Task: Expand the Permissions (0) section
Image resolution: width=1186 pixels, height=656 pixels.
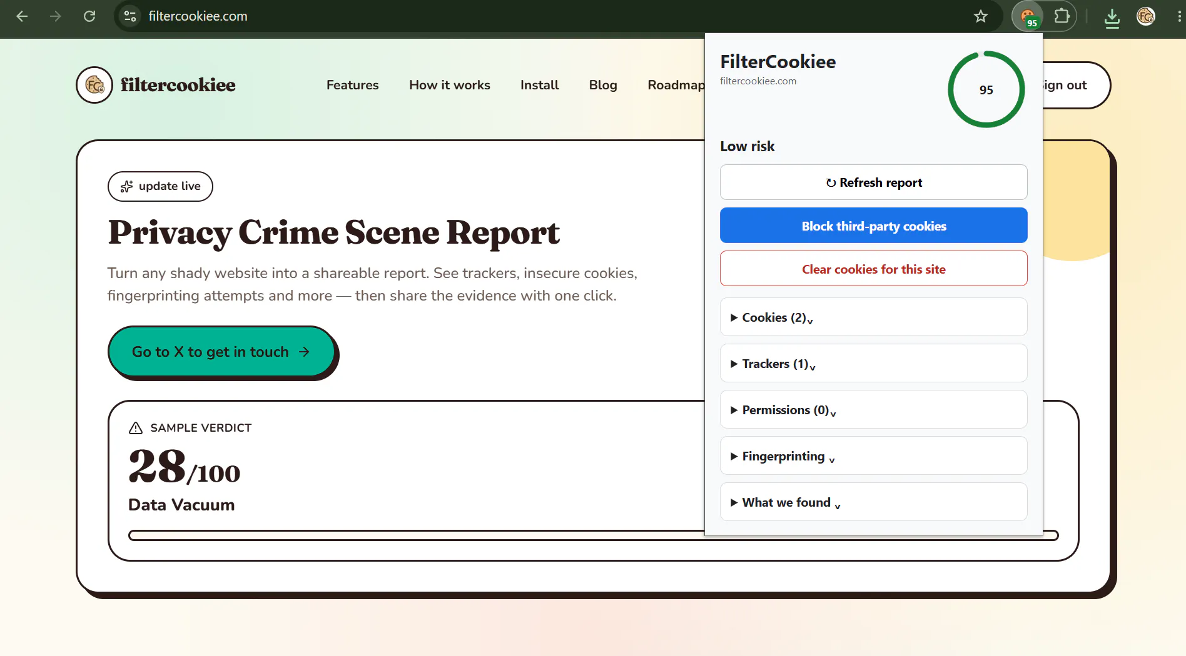Action: pyautogui.click(x=873, y=410)
